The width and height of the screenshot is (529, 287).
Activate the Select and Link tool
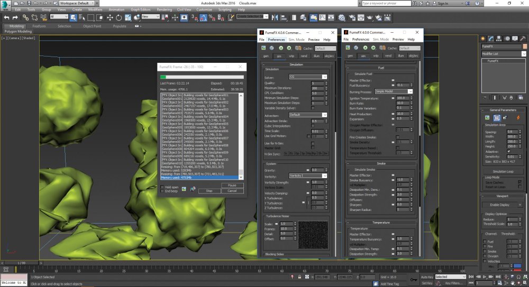tap(25, 17)
